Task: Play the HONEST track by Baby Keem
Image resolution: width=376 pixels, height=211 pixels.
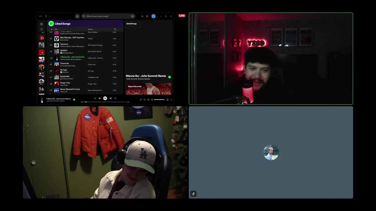Action: point(85,52)
